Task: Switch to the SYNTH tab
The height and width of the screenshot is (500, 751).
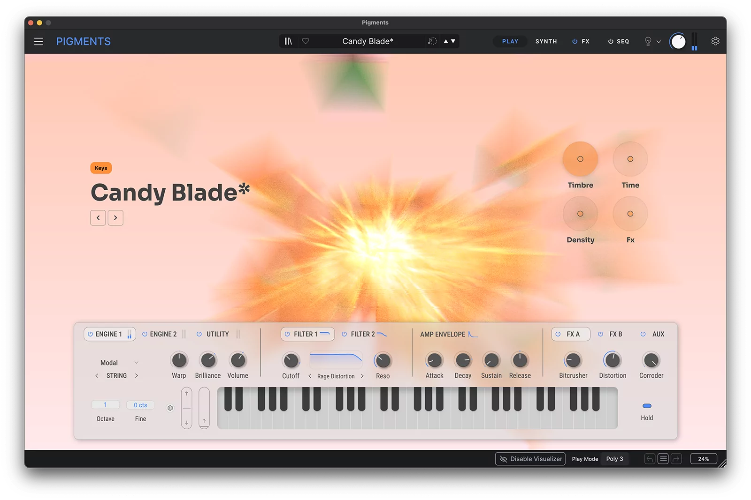Action: coord(545,41)
